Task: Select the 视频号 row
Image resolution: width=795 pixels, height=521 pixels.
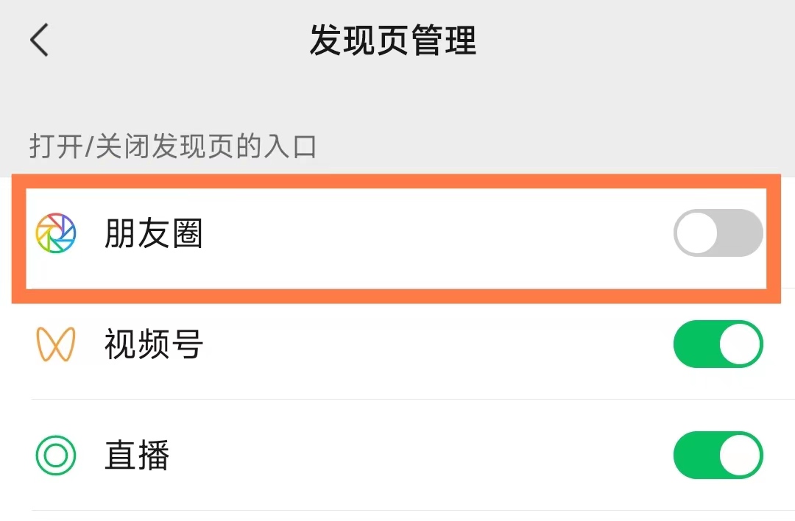Action: [154, 344]
